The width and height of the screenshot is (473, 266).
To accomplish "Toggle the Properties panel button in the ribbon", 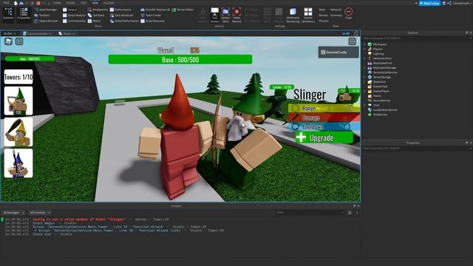I will point(24,14).
